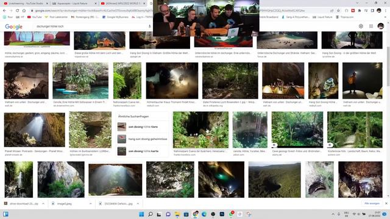Close the Aquascapes Liquid Nature tab
This screenshot has width=390, height=219.
point(96,4)
